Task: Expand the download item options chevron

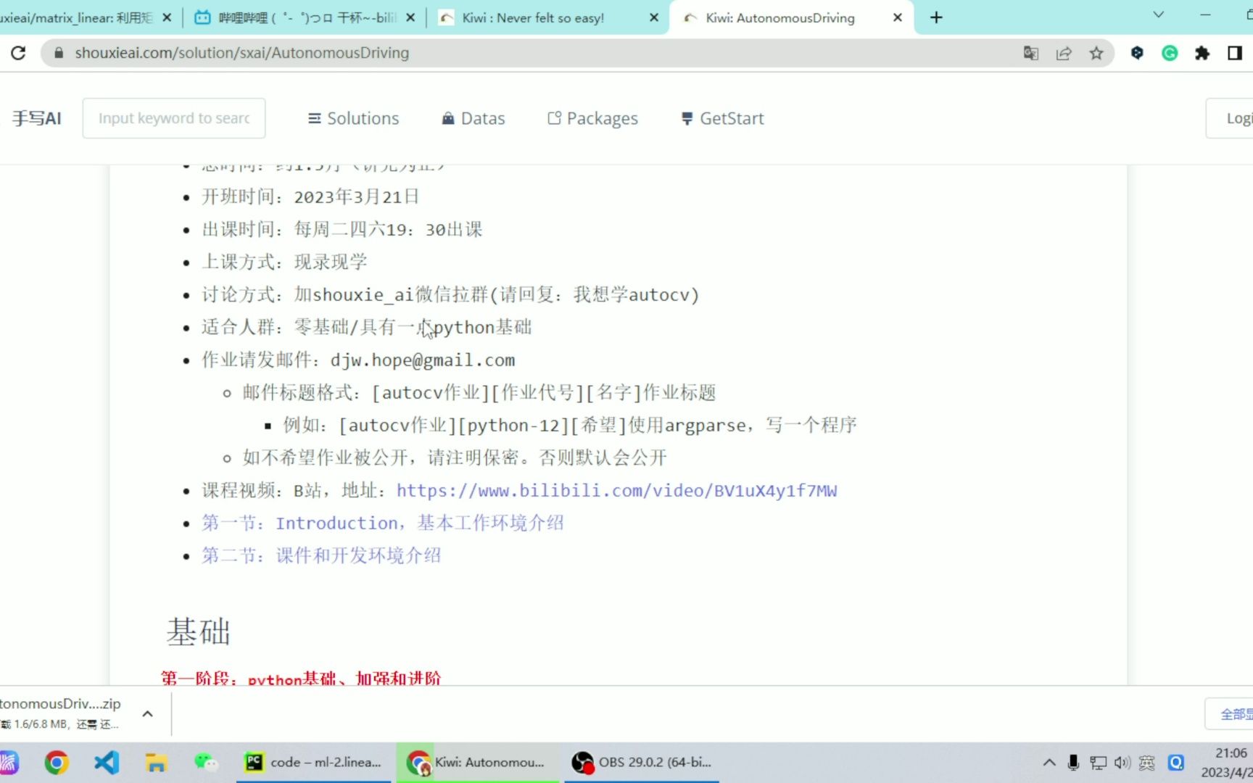Action: click(147, 714)
